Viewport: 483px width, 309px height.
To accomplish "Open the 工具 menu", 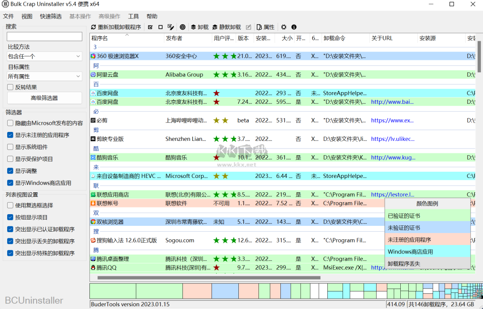I will coord(133,16).
